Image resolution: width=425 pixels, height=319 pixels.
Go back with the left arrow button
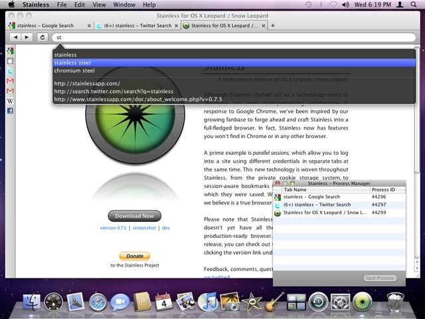(15, 37)
